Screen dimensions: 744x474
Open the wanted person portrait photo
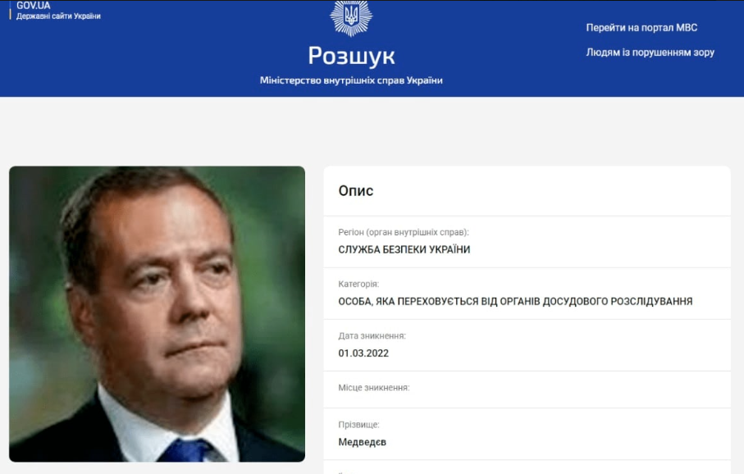(x=157, y=313)
